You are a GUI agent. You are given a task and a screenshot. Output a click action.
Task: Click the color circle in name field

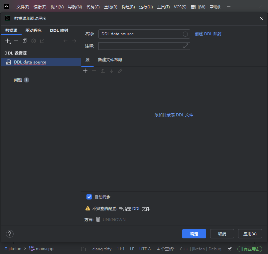185,34
